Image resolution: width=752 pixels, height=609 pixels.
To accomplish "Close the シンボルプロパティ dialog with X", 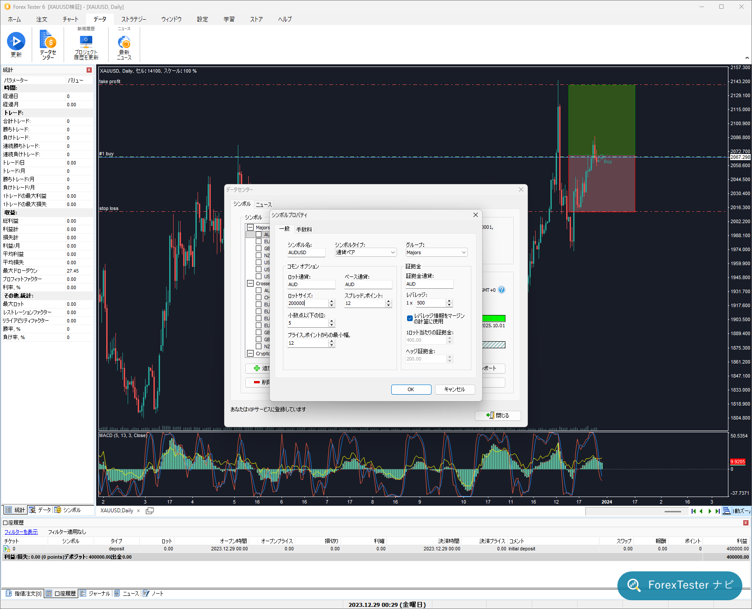I will (476, 215).
